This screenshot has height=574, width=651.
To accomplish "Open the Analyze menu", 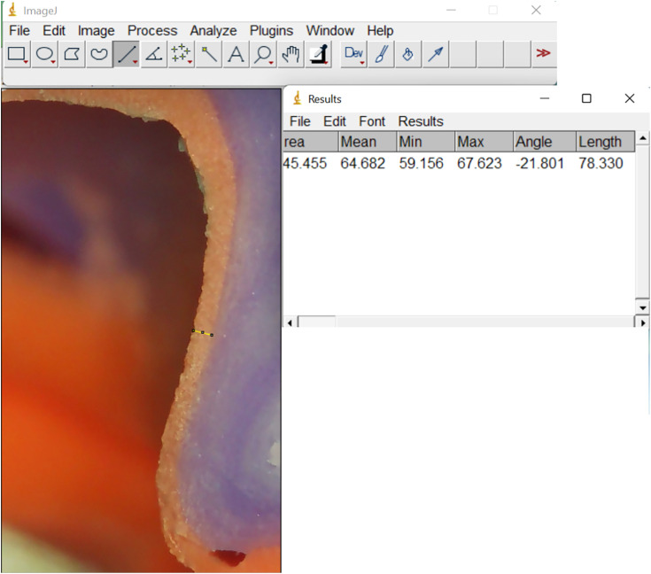I will 213,31.
